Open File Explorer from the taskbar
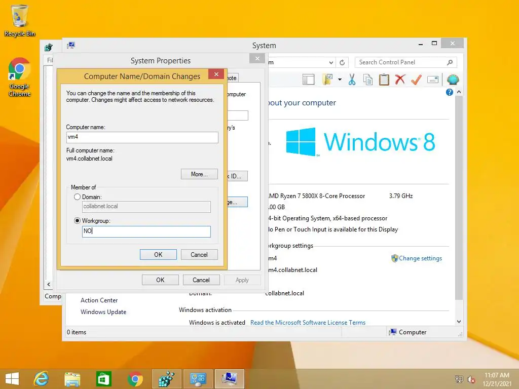 pos(72,379)
